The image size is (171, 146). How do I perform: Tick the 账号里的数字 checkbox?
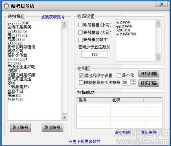point(80,40)
